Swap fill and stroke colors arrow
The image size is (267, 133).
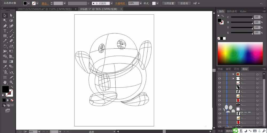click(12, 87)
